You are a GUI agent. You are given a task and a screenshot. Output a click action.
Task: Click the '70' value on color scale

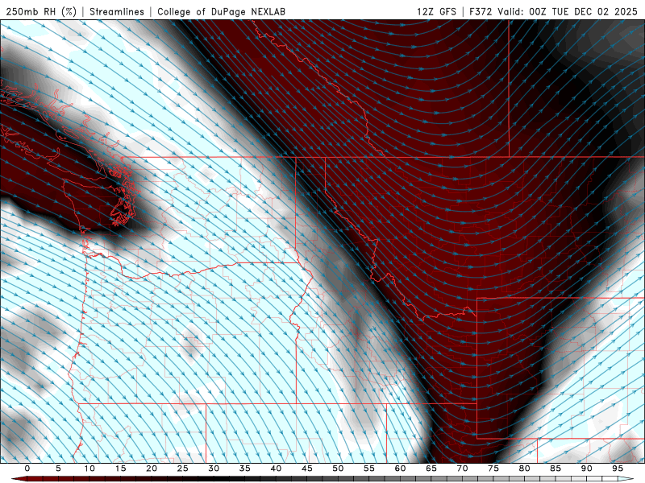(462, 469)
